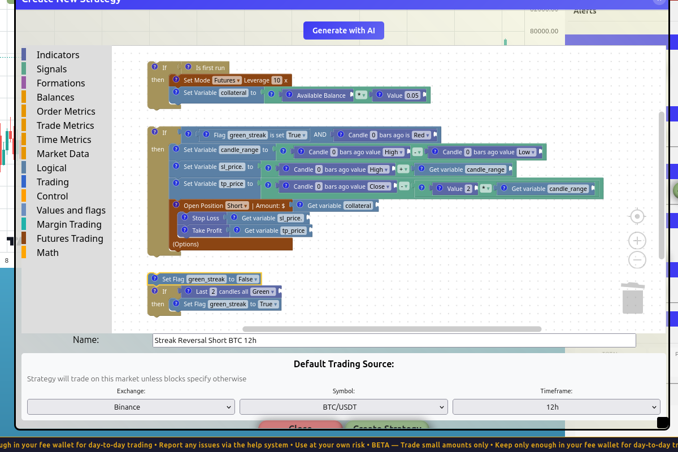Open the Balances block category
678x452 pixels.
(55, 97)
